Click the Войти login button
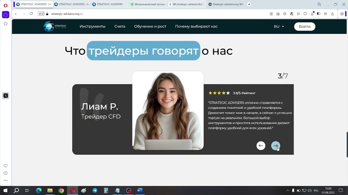348x195 pixels. 304,26
